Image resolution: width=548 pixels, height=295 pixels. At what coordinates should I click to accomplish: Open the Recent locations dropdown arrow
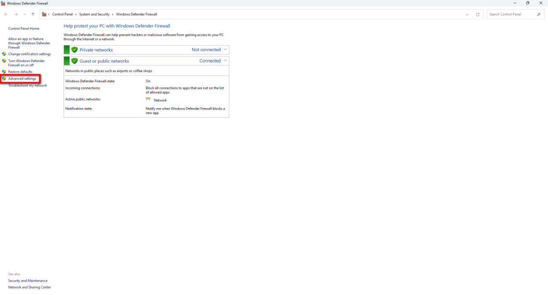pos(24,14)
